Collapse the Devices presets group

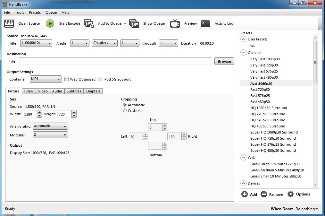(x=243, y=183)
